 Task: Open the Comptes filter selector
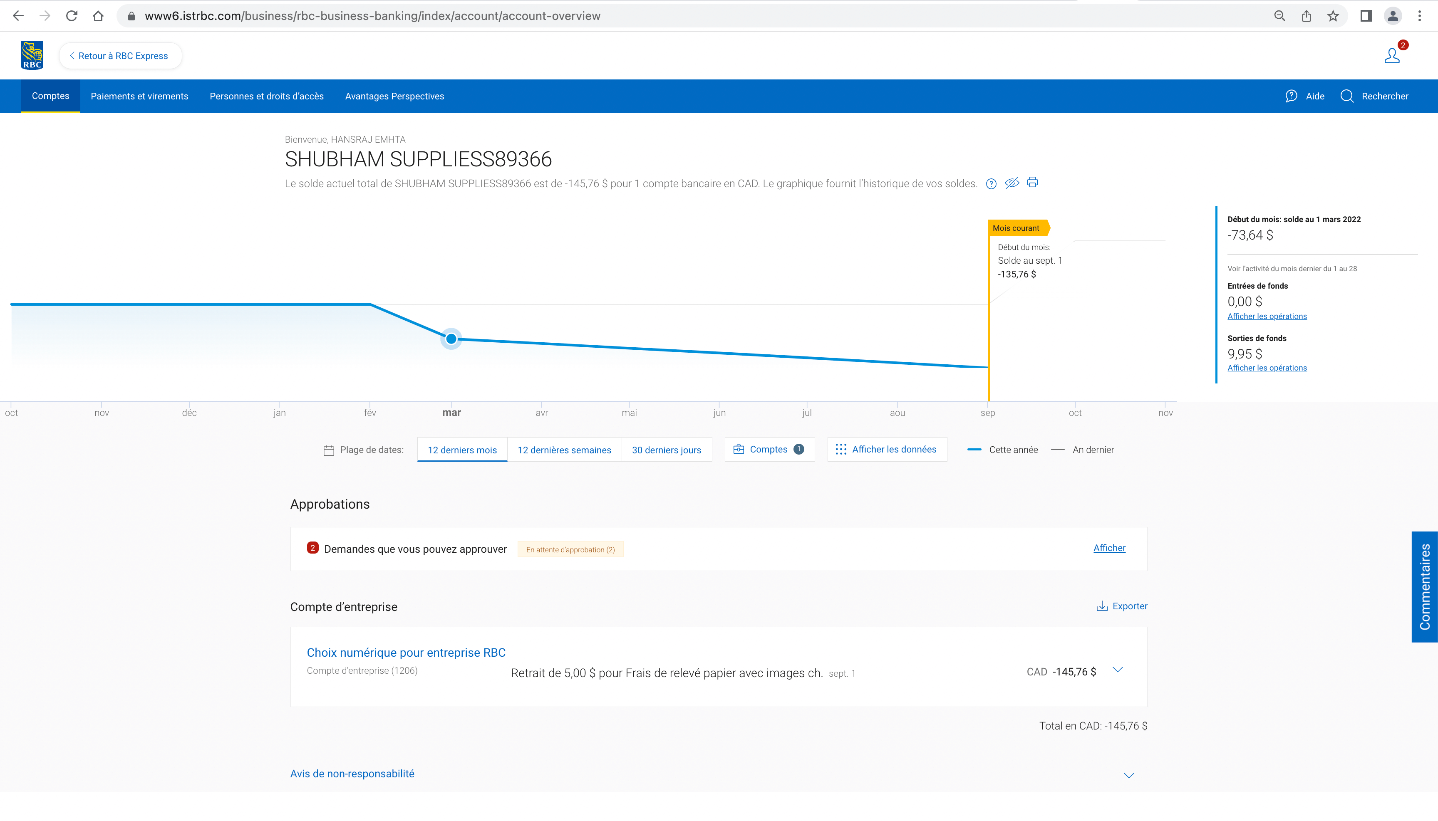[769, 450]
